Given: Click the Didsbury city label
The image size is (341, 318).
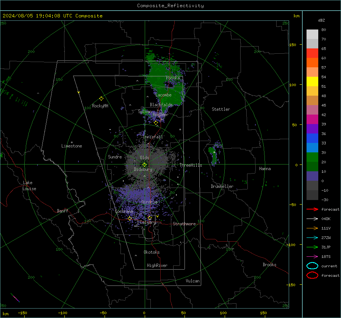Looking at the screenshot, I should 143,169.
